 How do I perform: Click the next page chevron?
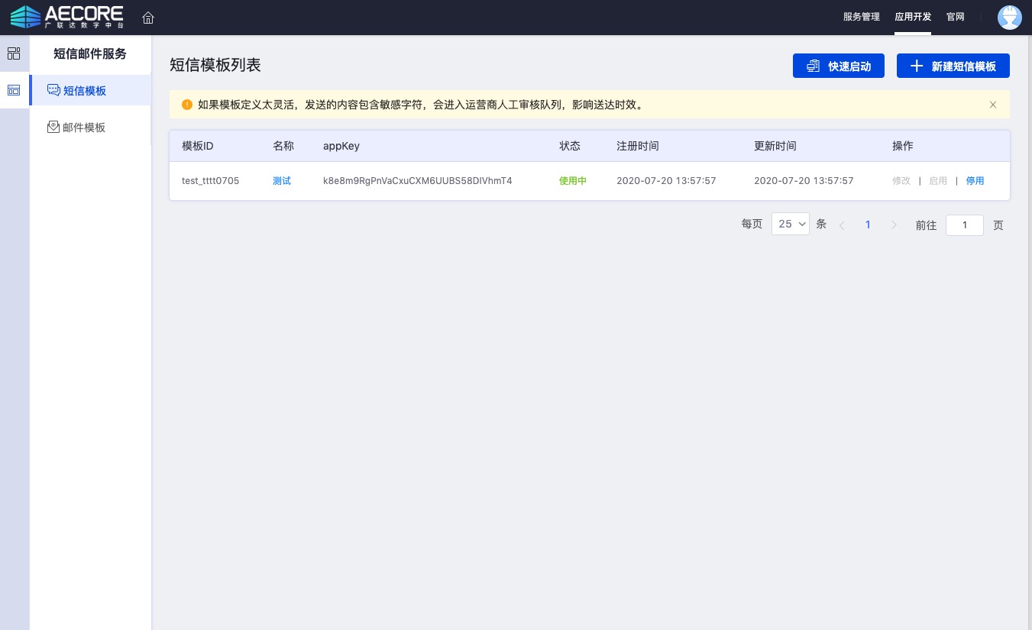[894, 225]
